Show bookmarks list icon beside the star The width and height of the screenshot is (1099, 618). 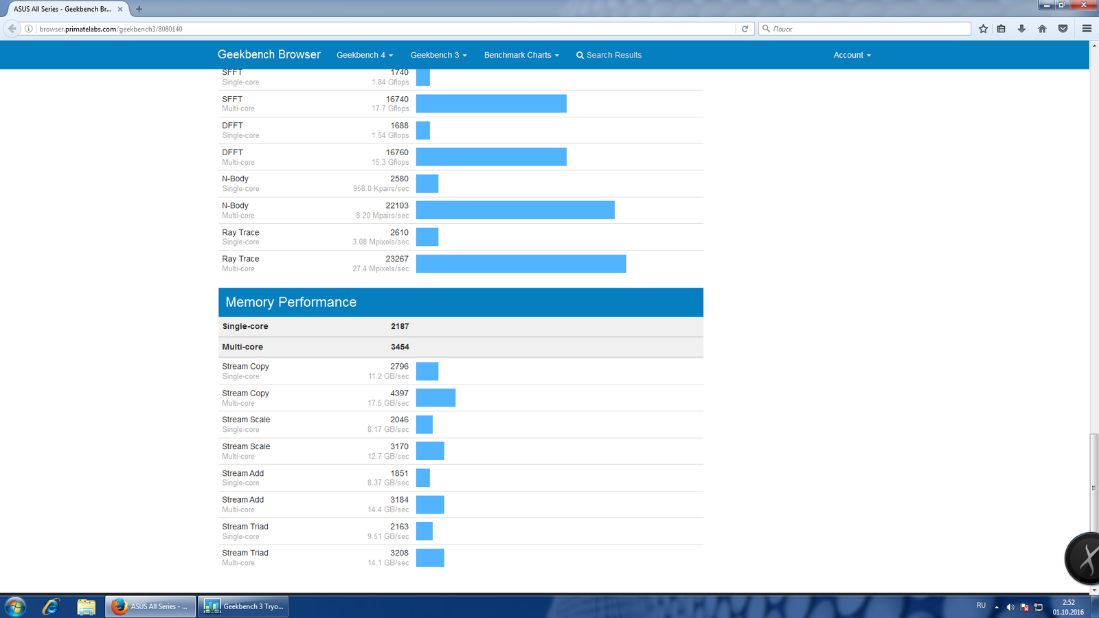coord(1001,29)
